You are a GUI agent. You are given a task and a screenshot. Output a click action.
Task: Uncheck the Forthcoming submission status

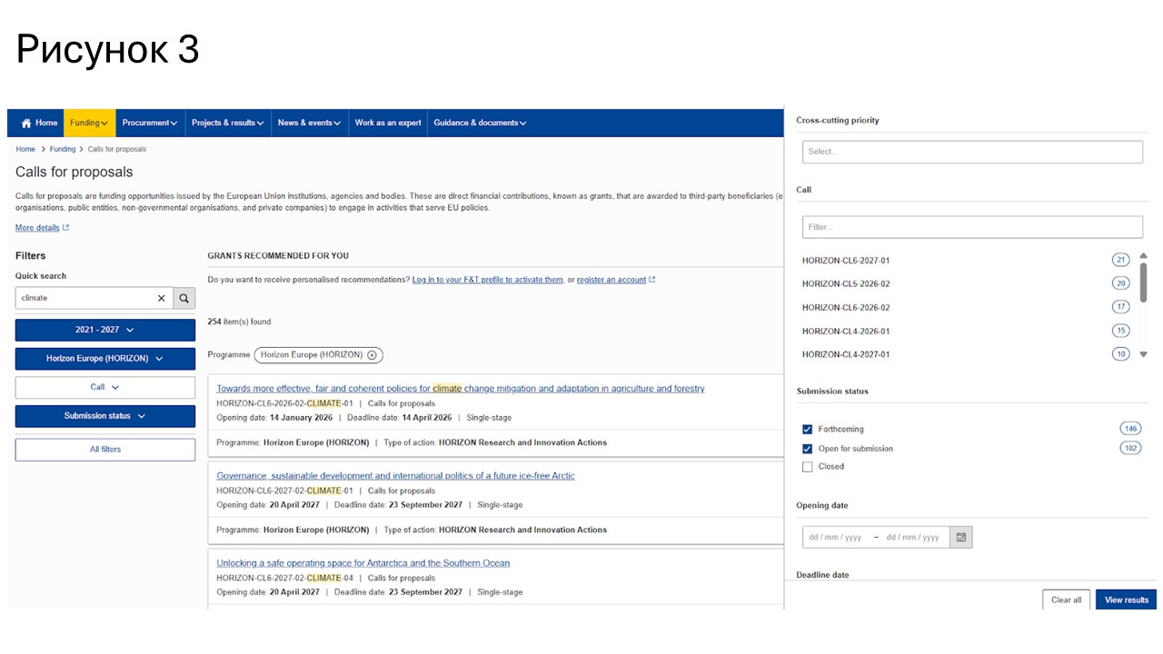pos(807,430)
